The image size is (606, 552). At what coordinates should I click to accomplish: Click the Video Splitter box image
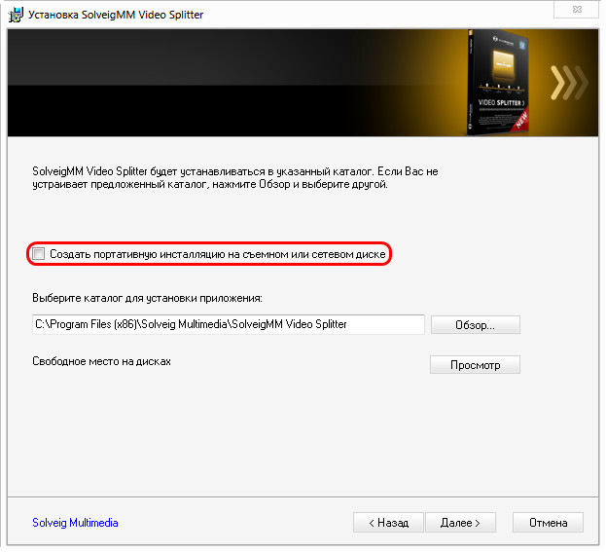[x=498, y=83]
